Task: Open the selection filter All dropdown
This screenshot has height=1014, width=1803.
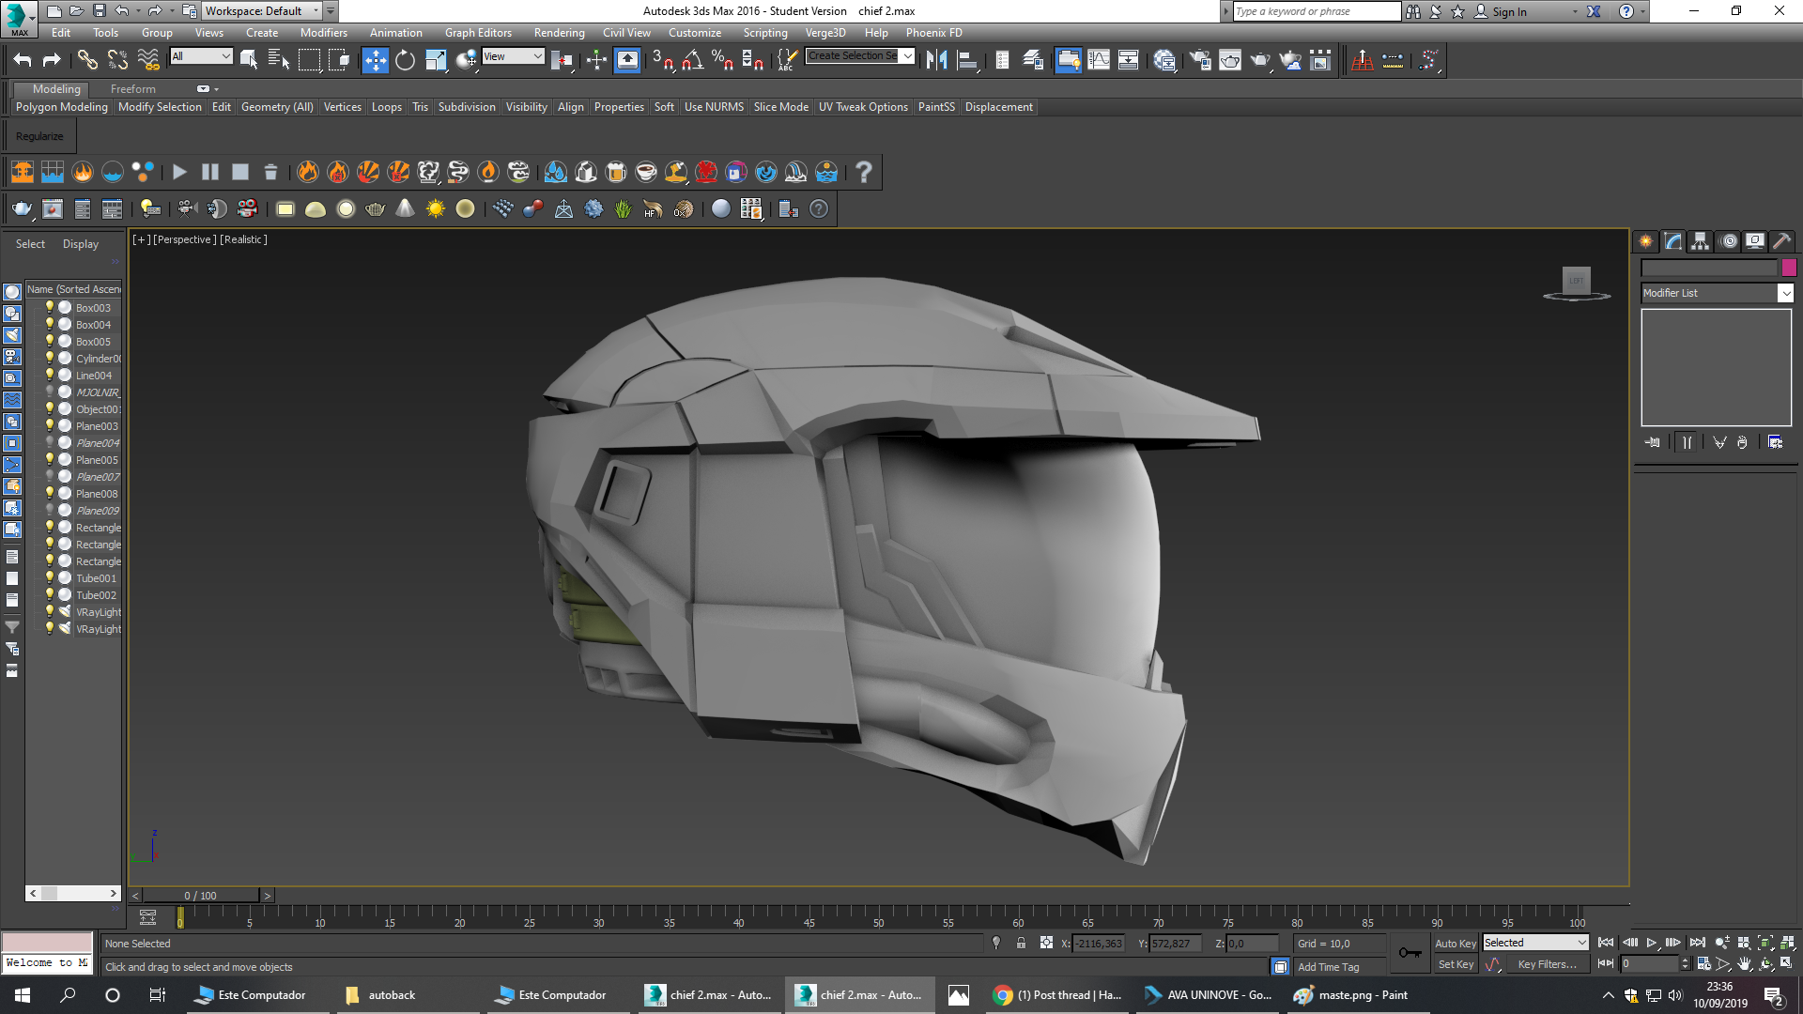Action: tap(201, 56)
